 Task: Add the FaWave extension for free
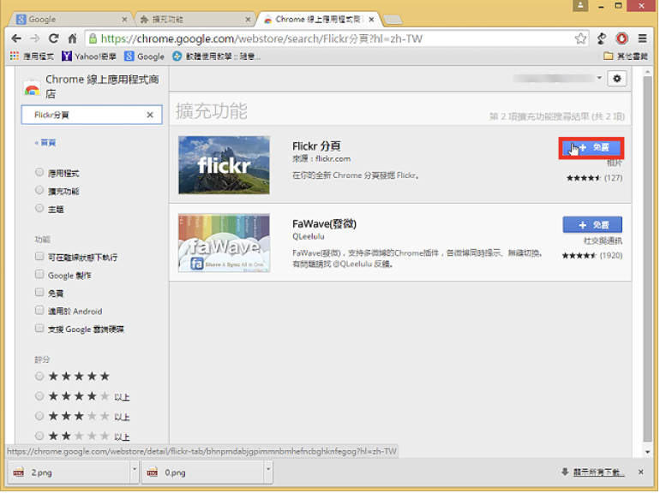(591, 225)
